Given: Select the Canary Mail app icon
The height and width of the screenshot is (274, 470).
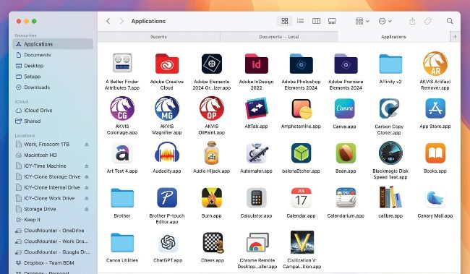Looking at the screenshot, I should click(x=435, y=198).
